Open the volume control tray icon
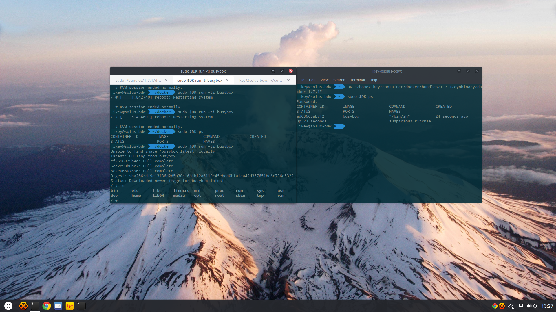The height and width of the screenshot is (312, 556). 529,306
